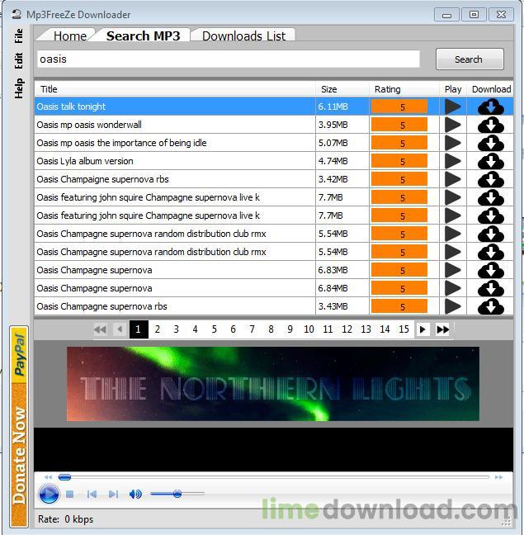
Task: Go to results page 12
Action: tap(347, 329)
